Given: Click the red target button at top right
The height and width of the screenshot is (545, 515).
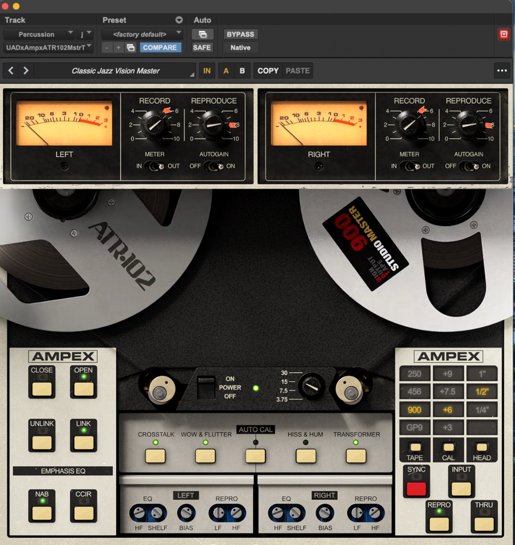Looking at the screenshot, I should (503, 34).
